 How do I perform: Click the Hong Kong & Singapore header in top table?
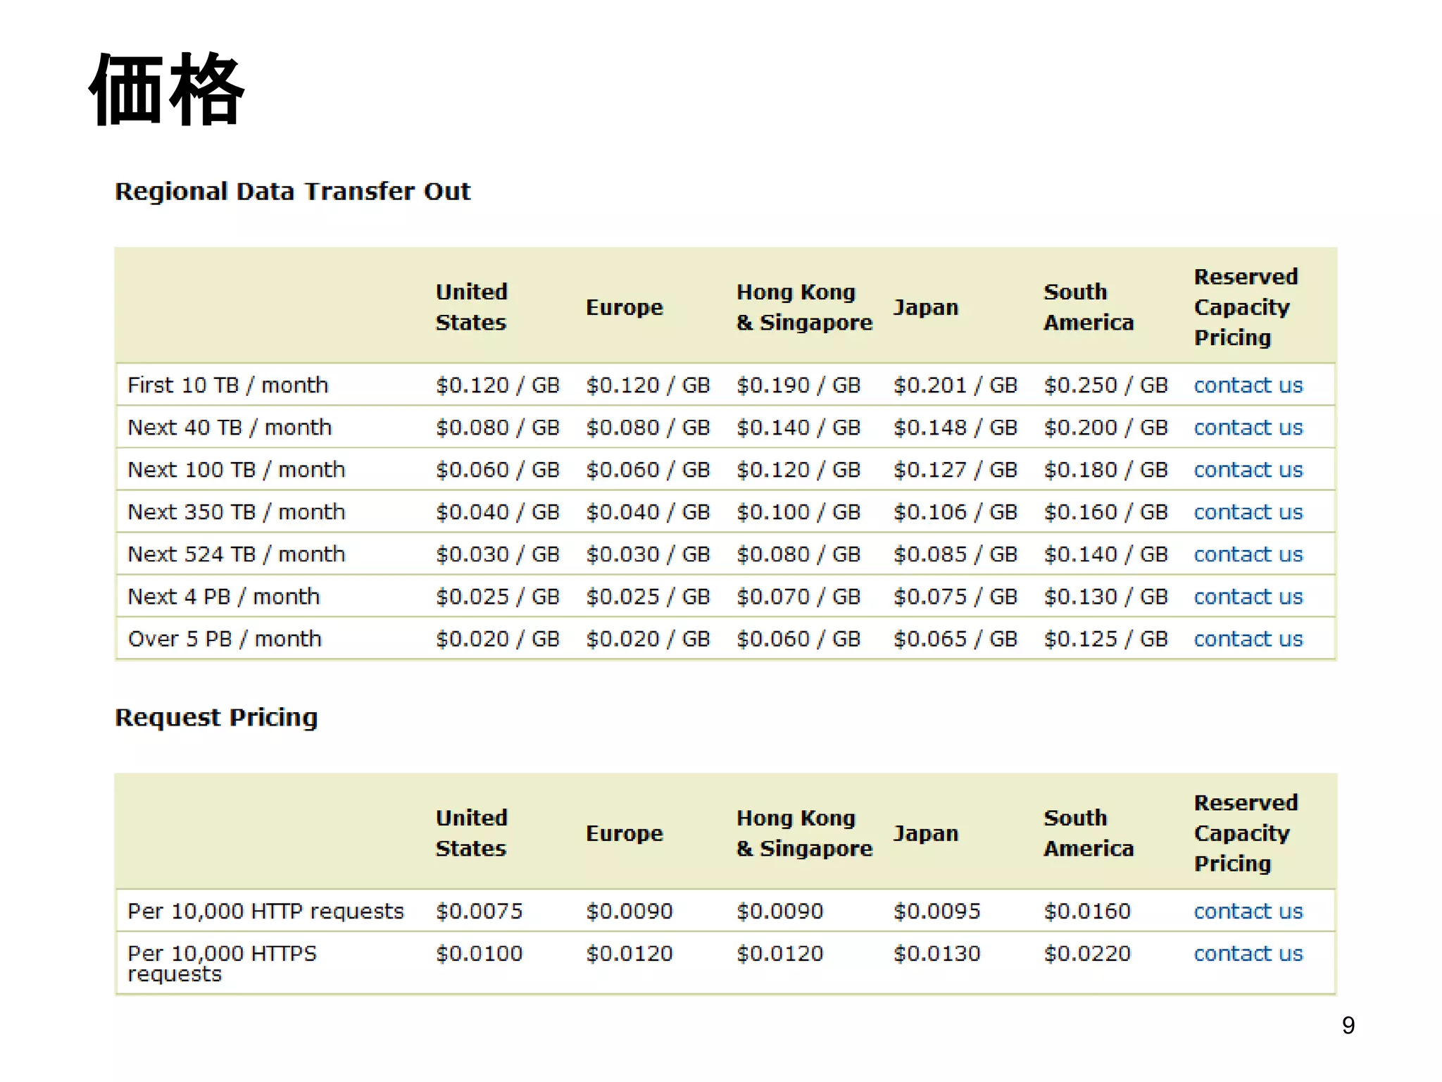[803, 307]
